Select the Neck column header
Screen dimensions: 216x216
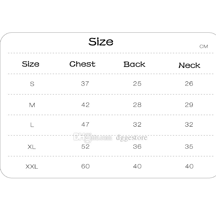point(189,65)
